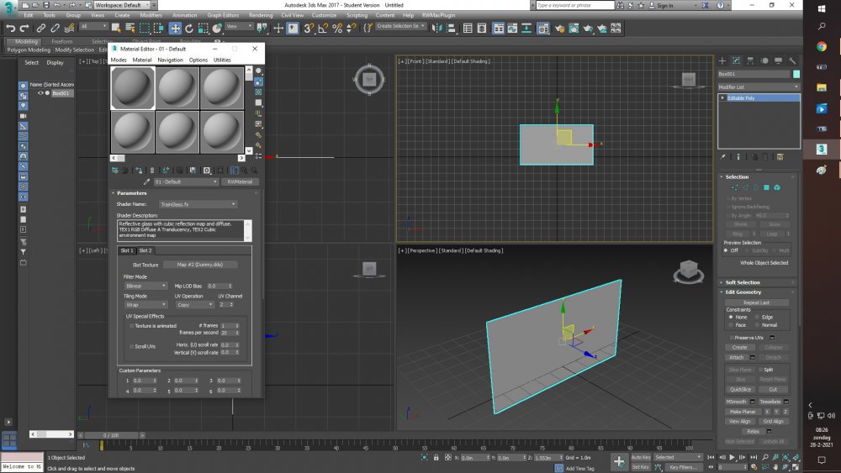Open the Modifier List dropdown
The height and width of the screenshot is (473, 841).
(x=759, y=87)
